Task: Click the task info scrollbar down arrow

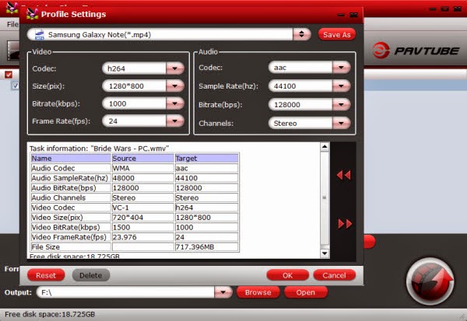Action: pyautogui.click(x=325, y=253)
